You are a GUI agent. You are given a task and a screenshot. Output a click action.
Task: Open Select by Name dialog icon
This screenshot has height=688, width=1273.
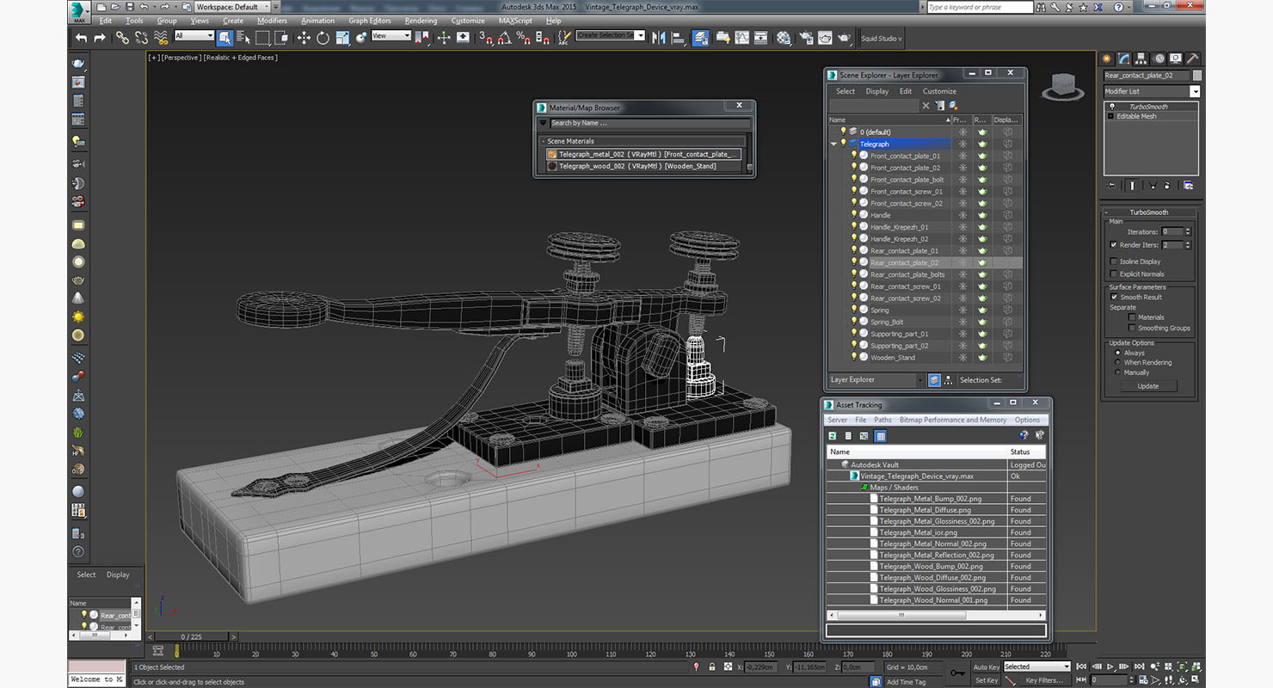(243, 37)
